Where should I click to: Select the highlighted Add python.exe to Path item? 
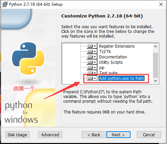click(121, 78)
